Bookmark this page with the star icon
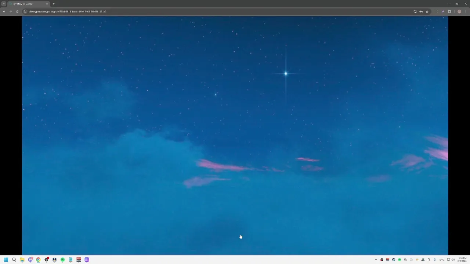The image size is (470, 264). (x=427, y=11)
